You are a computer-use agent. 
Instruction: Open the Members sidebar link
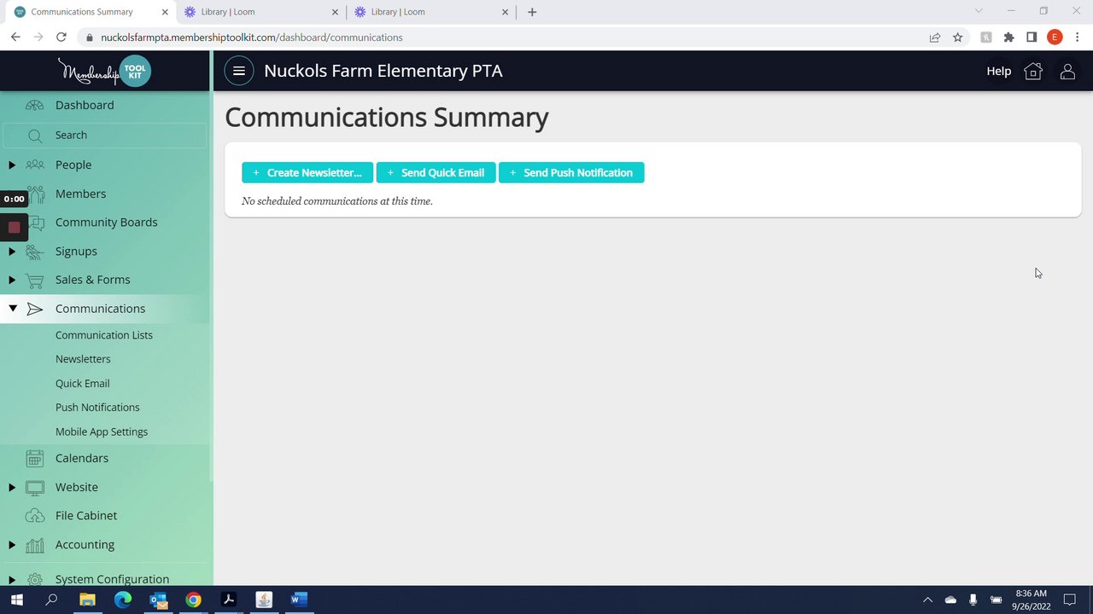(x=81, y=194)
